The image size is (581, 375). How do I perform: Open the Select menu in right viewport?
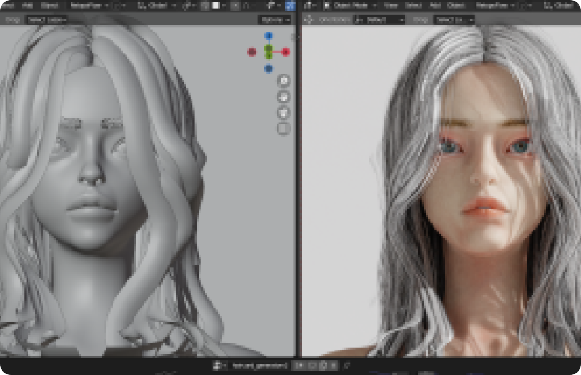[413, 5]
